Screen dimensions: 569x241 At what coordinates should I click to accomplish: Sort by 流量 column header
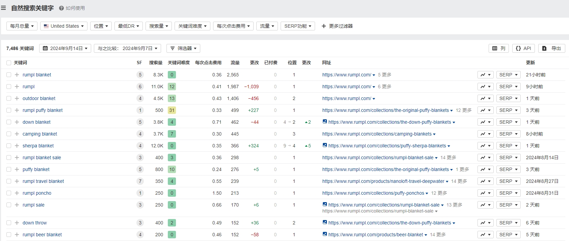click(235, 63)
